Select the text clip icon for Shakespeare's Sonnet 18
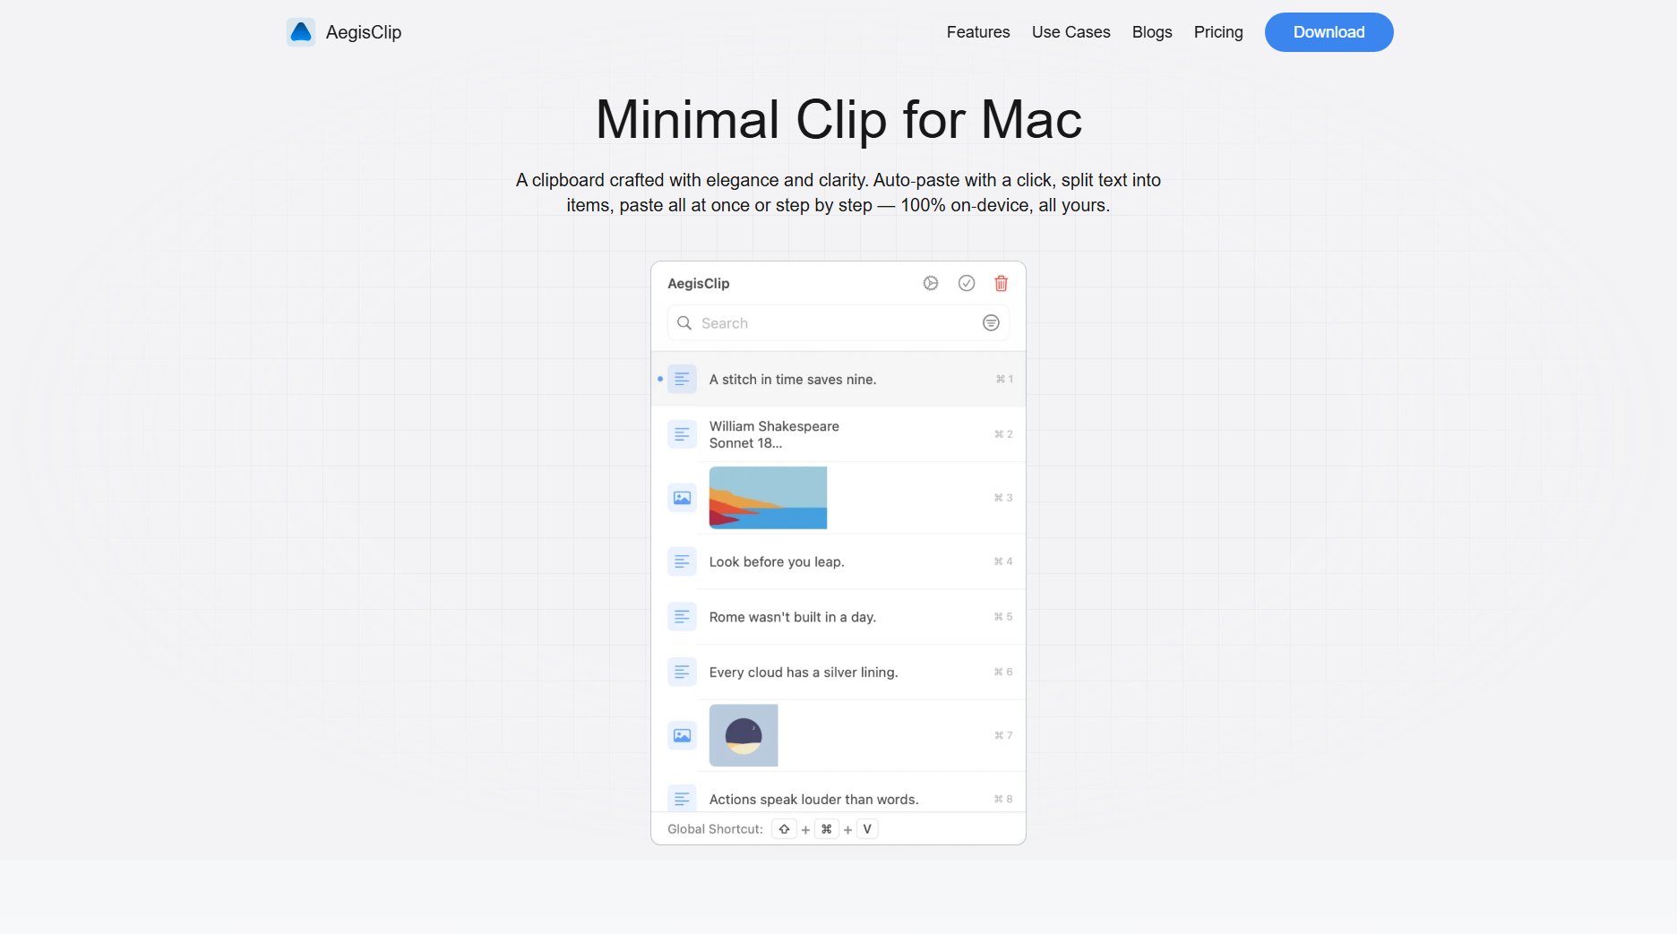 tap(682, 433)
